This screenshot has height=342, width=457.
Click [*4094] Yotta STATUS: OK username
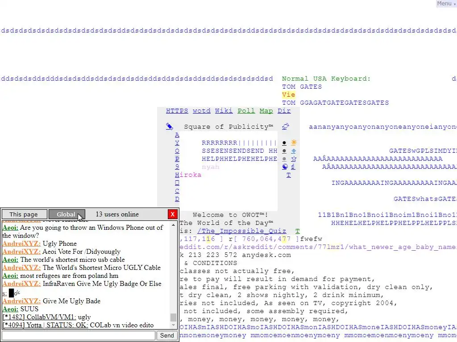pos(45,325)
